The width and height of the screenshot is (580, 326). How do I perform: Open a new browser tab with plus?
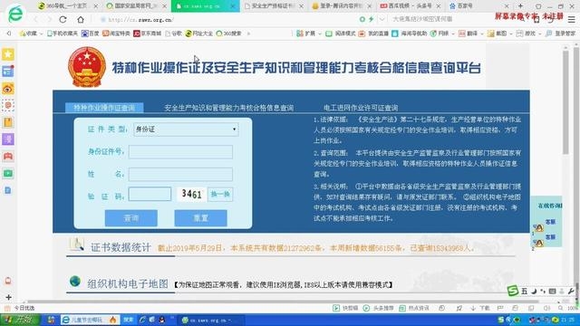tap(520, 6)
